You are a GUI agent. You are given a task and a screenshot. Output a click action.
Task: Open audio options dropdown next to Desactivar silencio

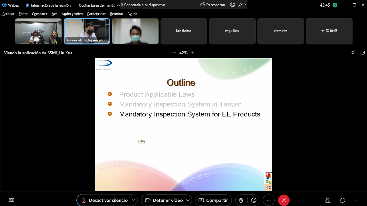[x=134, y=200]
